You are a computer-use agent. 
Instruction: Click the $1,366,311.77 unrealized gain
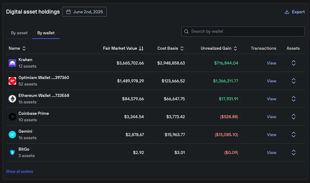point(225,81)
